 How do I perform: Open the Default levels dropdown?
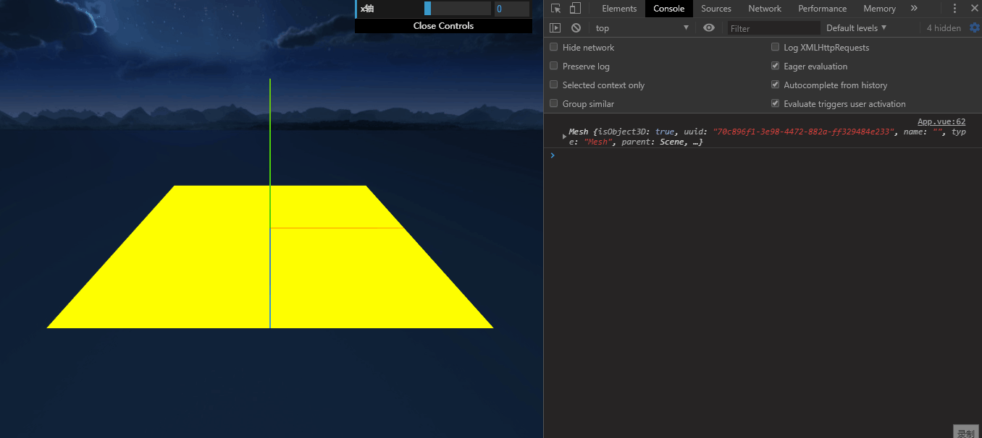point(857,27)
